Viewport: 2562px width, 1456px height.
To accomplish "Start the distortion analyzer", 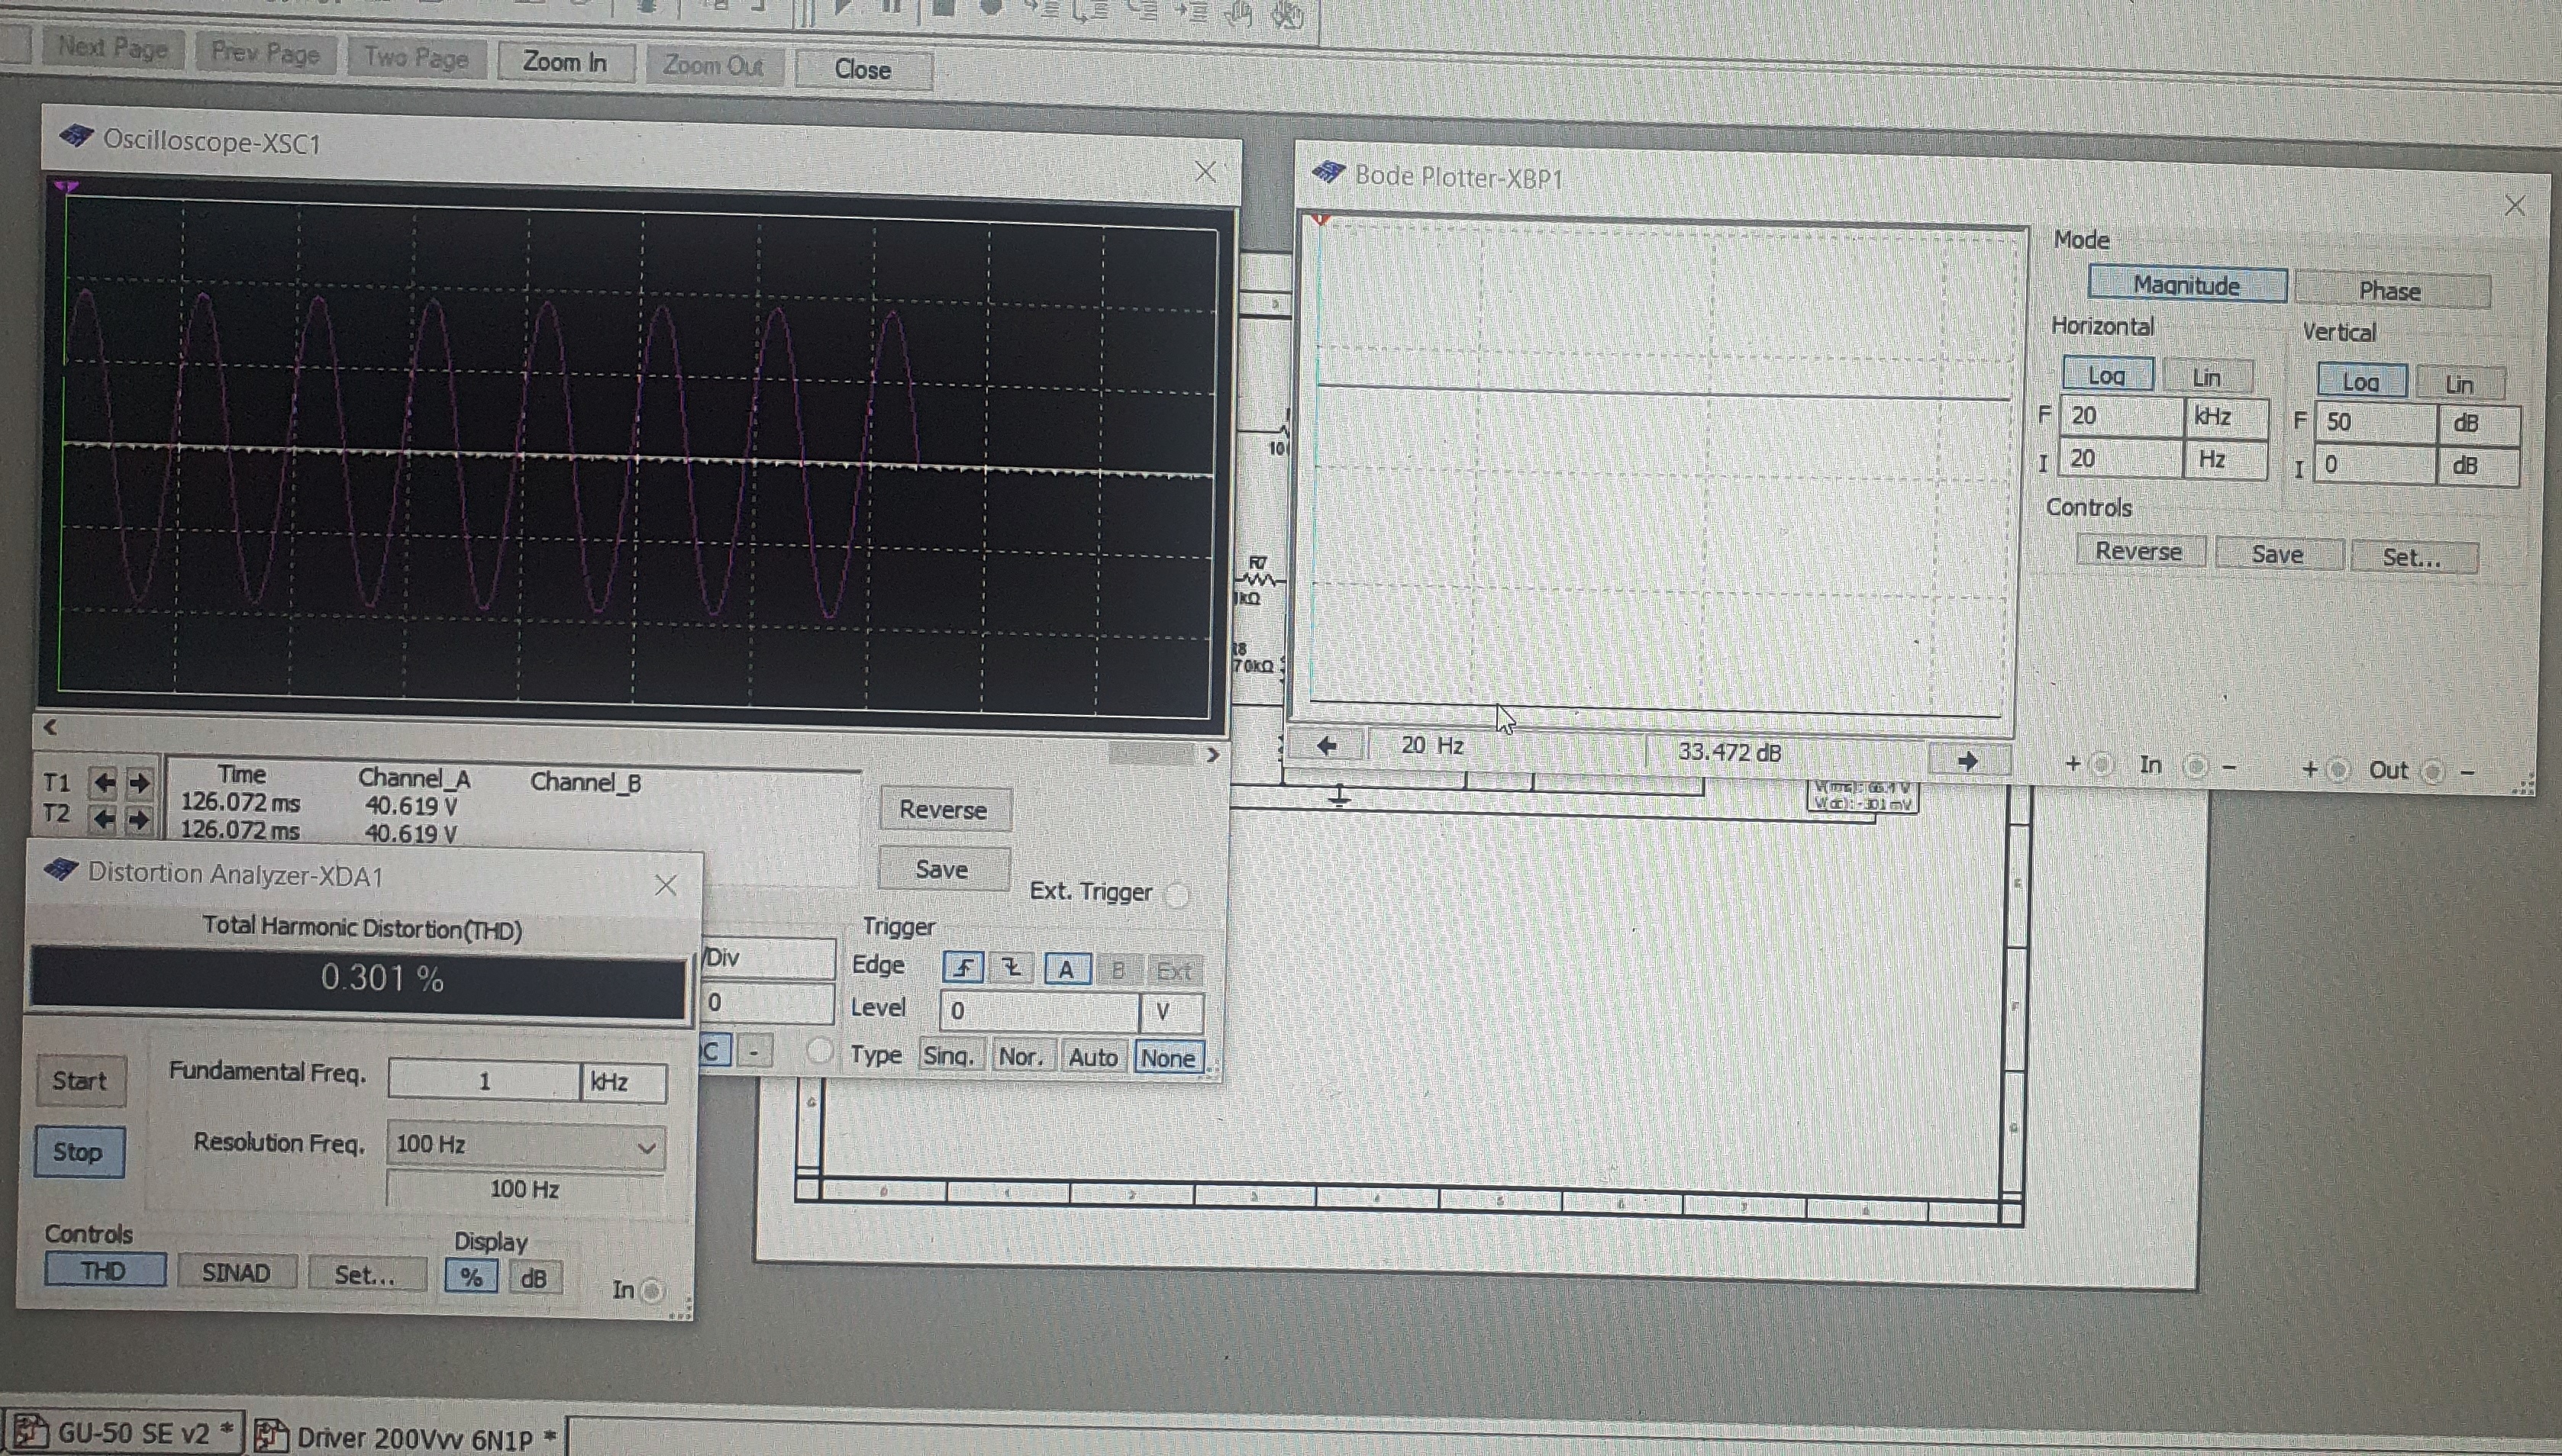I will tap(80, 1081).
